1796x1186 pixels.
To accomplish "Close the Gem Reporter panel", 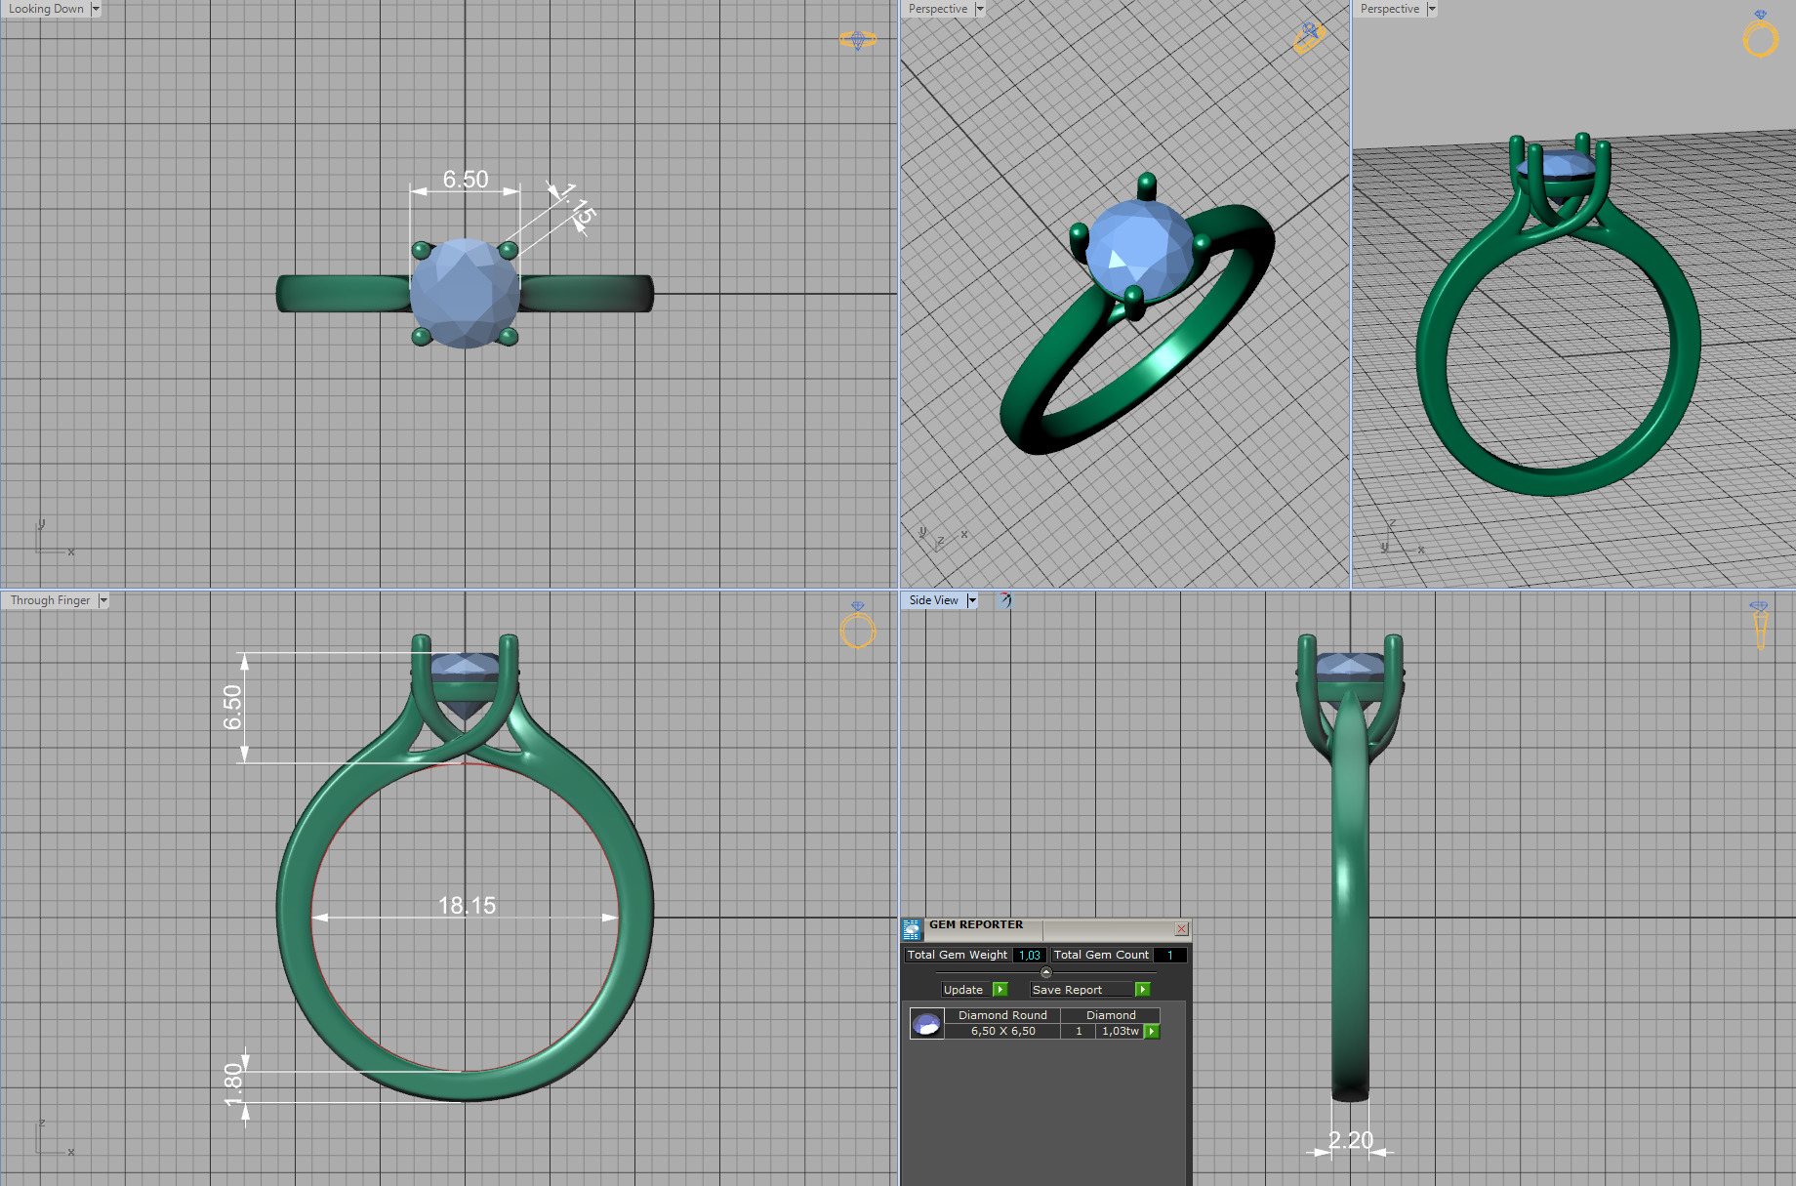I will [x=1181, y=928].
